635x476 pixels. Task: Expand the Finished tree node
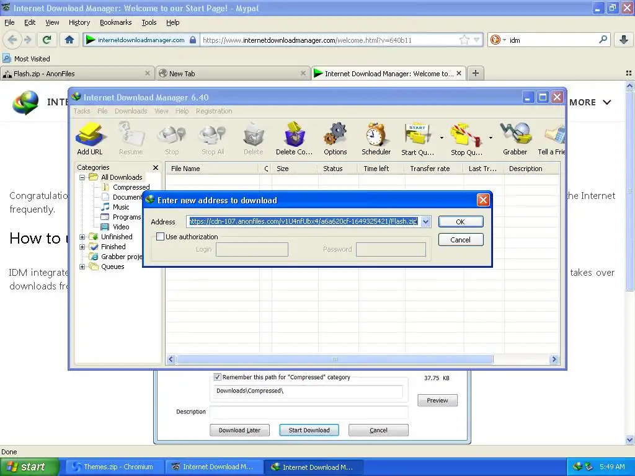[x=82, y=247]
